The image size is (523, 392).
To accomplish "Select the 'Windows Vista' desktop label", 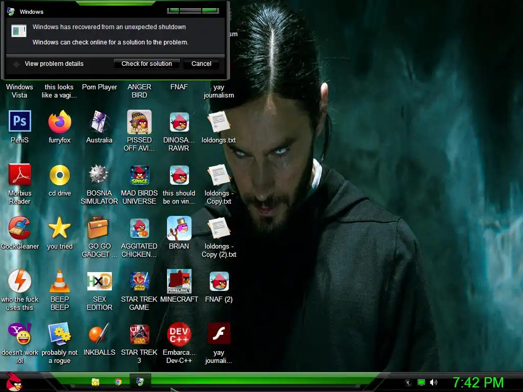I will tap(20, 91).
